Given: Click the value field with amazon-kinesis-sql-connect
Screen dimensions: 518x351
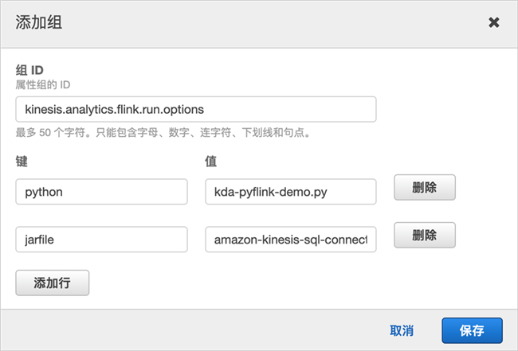Looking at the screenshot, I should (x=290, y=239).
